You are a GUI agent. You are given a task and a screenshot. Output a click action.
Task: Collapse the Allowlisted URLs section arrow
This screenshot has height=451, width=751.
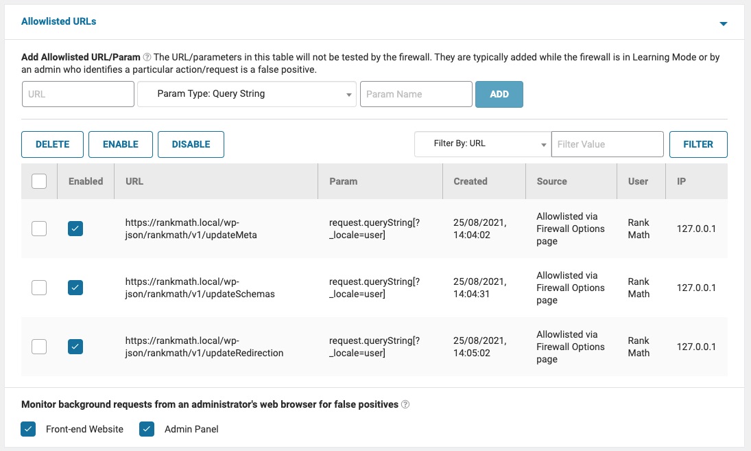tap(723, 23)
